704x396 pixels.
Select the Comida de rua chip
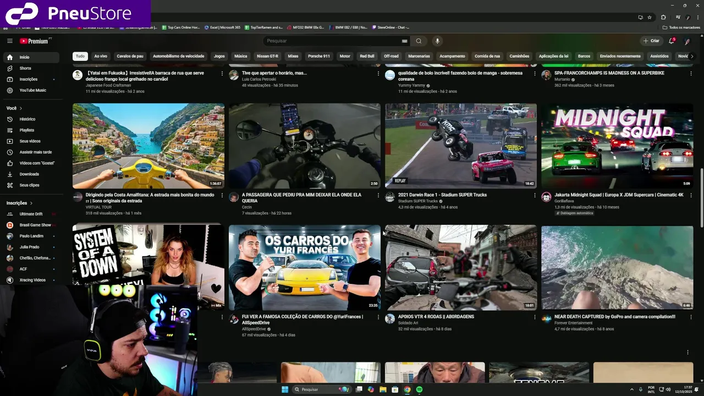point(487,56)
